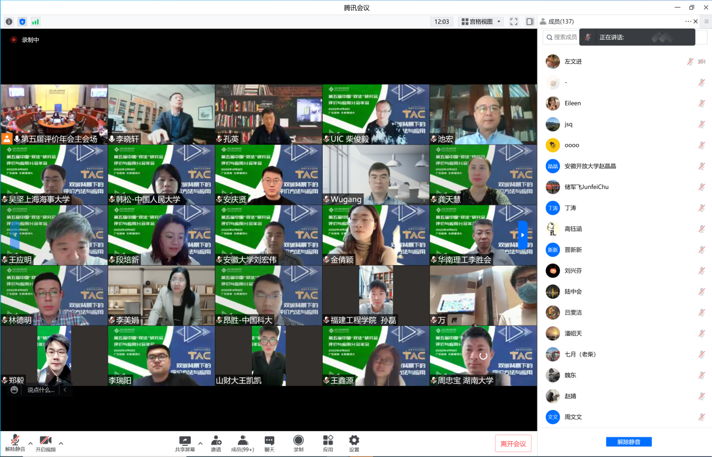Image resolution: width=712 pixels, height=457 pixels.
Task: Toggle the members side panel icon
Action: click(x=529, y=22)
